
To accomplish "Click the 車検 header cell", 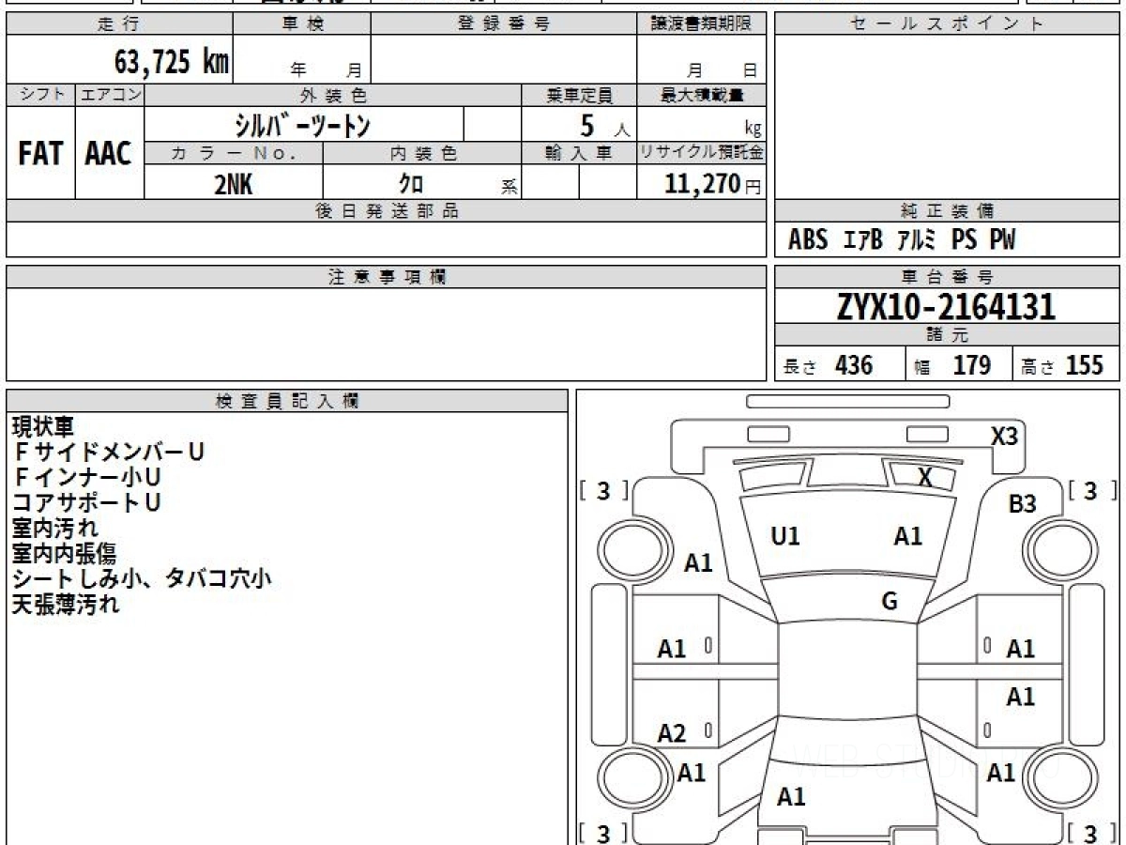I will coord(302,24).
